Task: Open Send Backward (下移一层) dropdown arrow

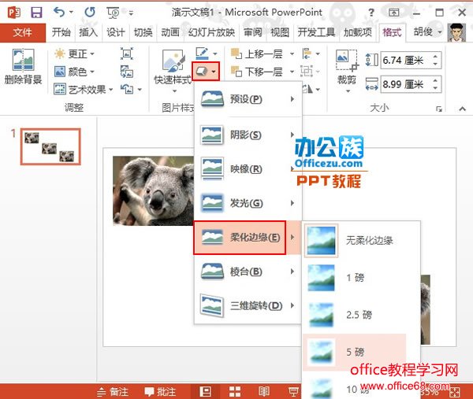Action: (x=292, y=72)
